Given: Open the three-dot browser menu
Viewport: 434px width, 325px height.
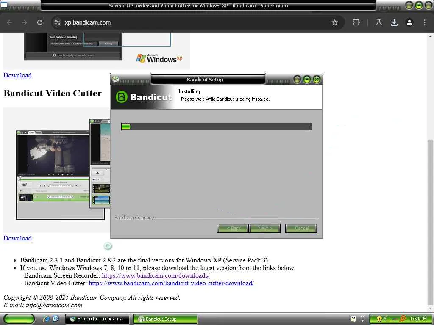Looking at the screenshot, I should point(425,22).
